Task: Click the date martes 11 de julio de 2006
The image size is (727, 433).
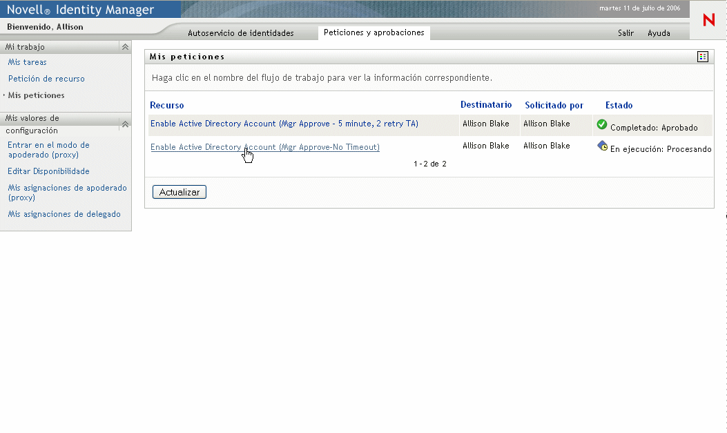Action: [639, 8]
